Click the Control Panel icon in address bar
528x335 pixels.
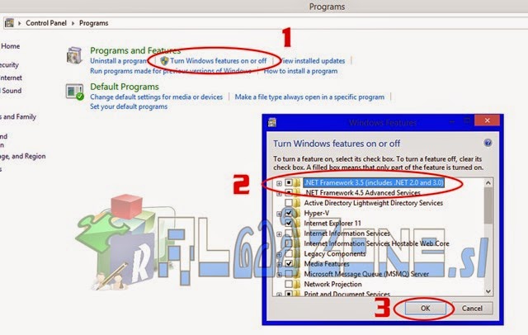[x=9, y=23]
